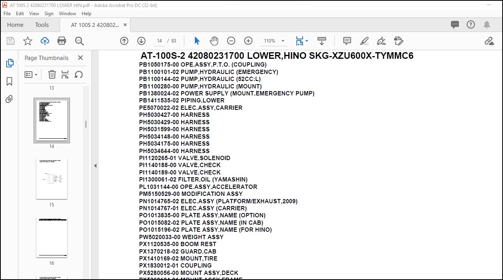Viewport: 503px width, 280px height.
Task: Delete selected page trash icon
Action: click(x=52, y=74)
